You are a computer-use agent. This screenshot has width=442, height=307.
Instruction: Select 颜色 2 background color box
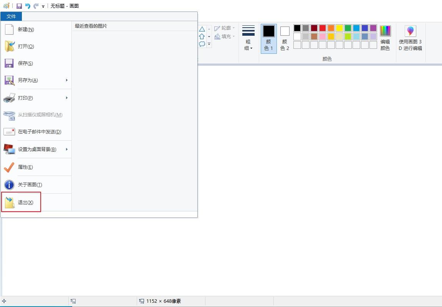285,38
